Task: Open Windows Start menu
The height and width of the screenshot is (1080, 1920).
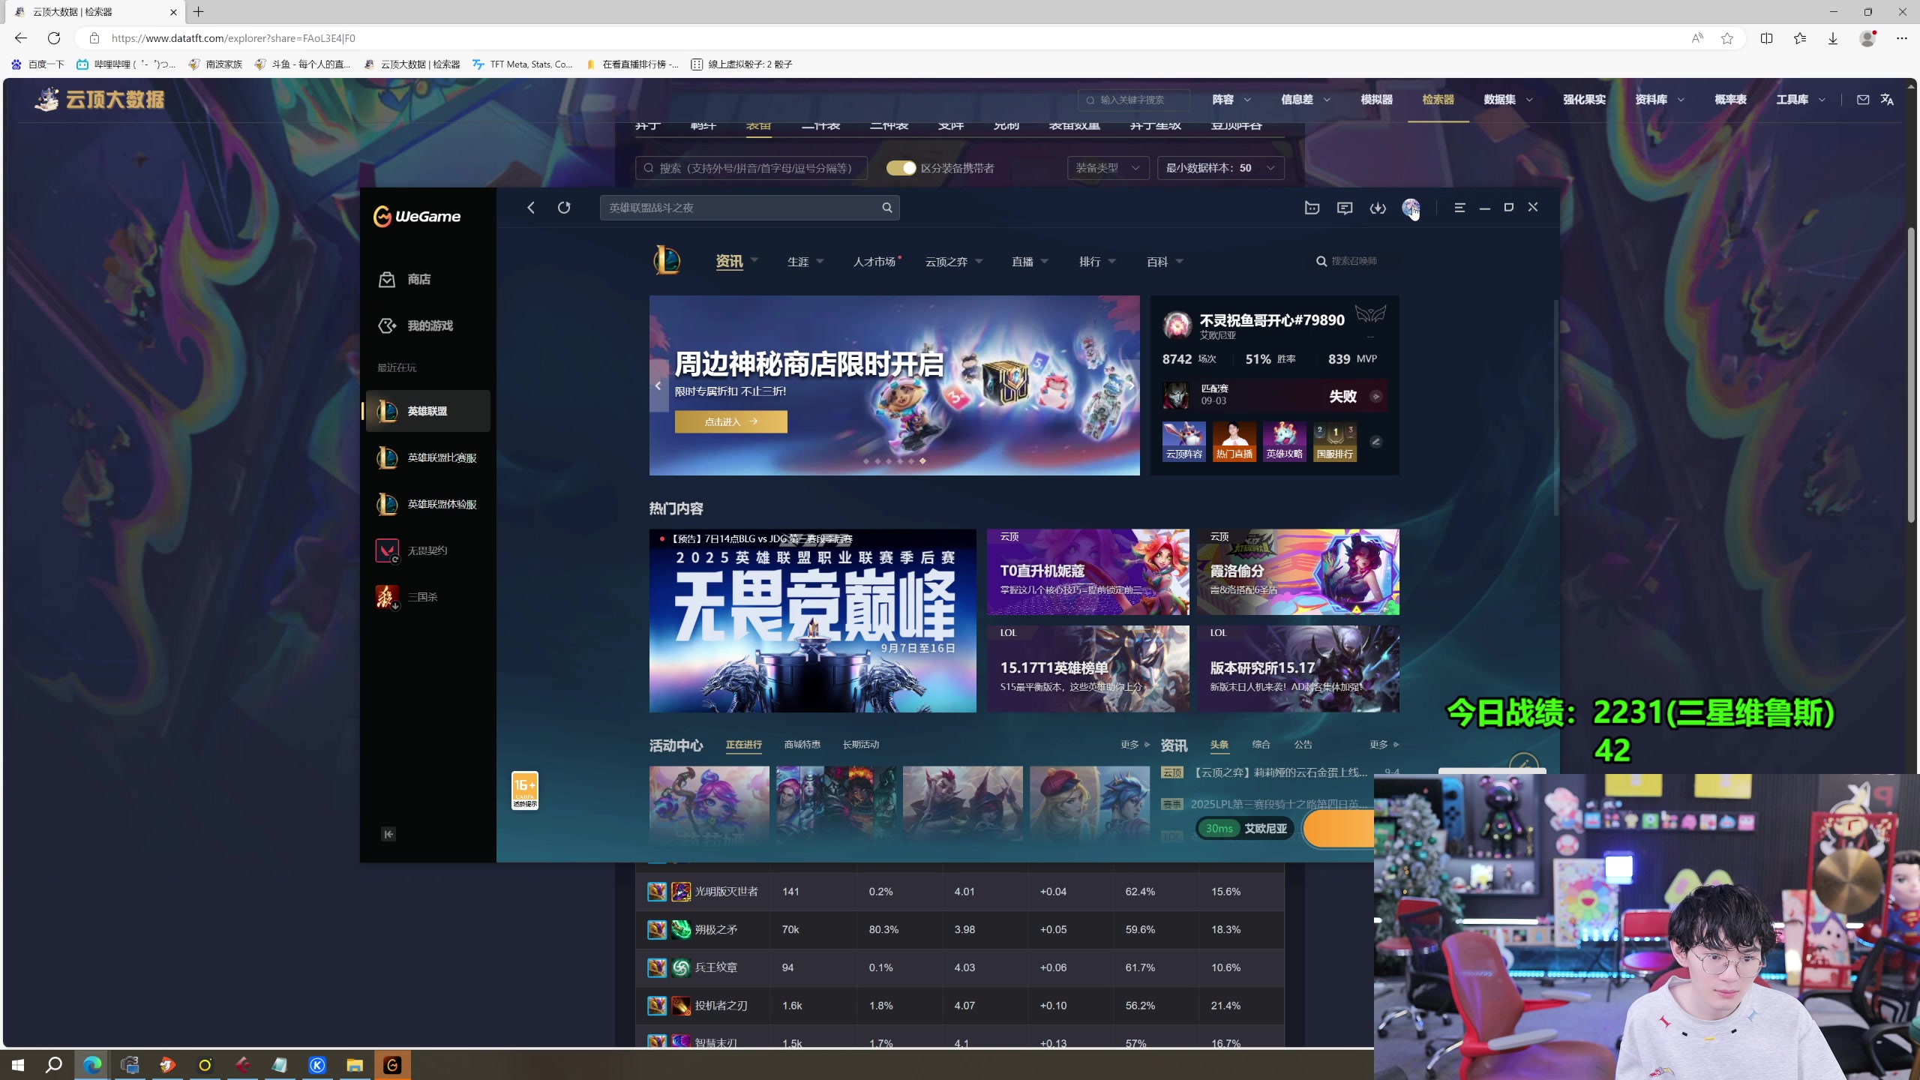Action: click(18, 1065)
